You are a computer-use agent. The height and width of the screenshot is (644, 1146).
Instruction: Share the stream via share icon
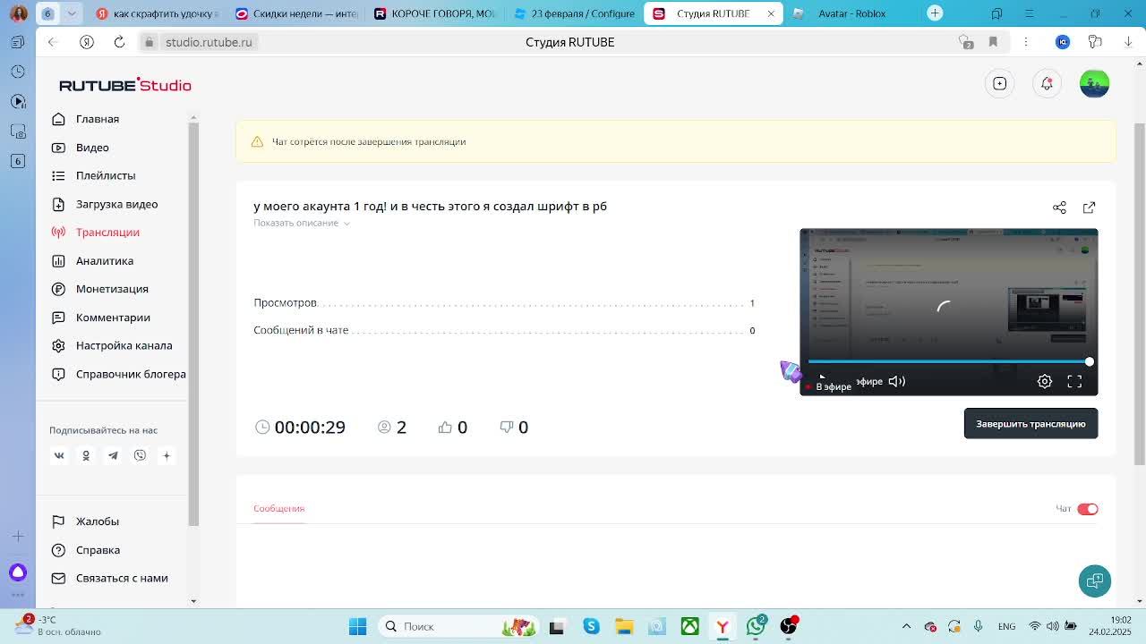1059,208
